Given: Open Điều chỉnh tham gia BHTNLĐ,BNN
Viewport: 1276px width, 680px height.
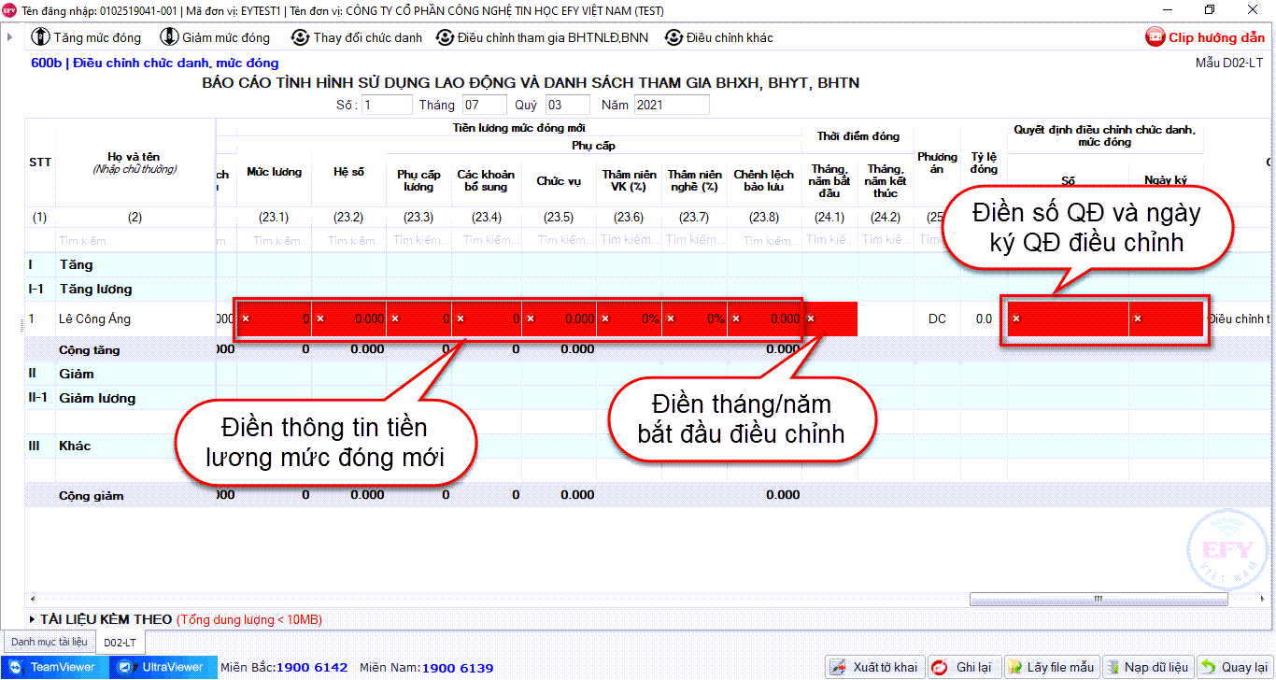Looking at the screenshot, I should 543,37.
